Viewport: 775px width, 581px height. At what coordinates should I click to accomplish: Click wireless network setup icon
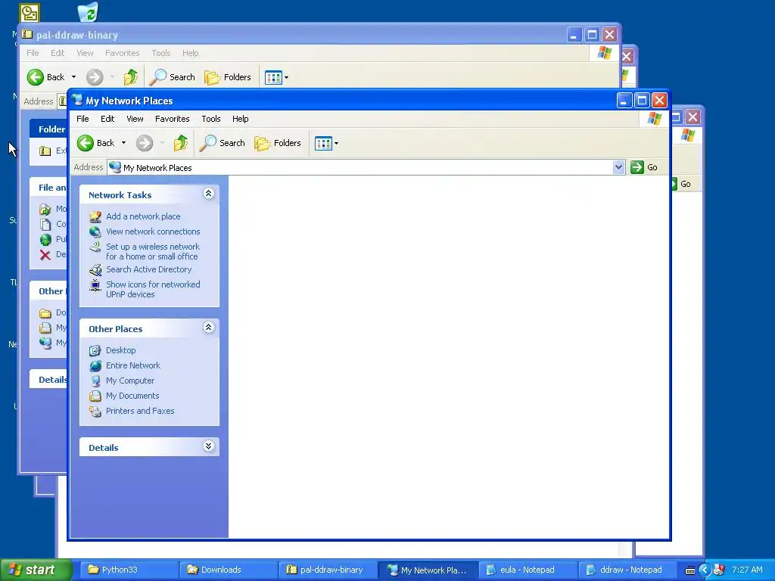[95, 247]
